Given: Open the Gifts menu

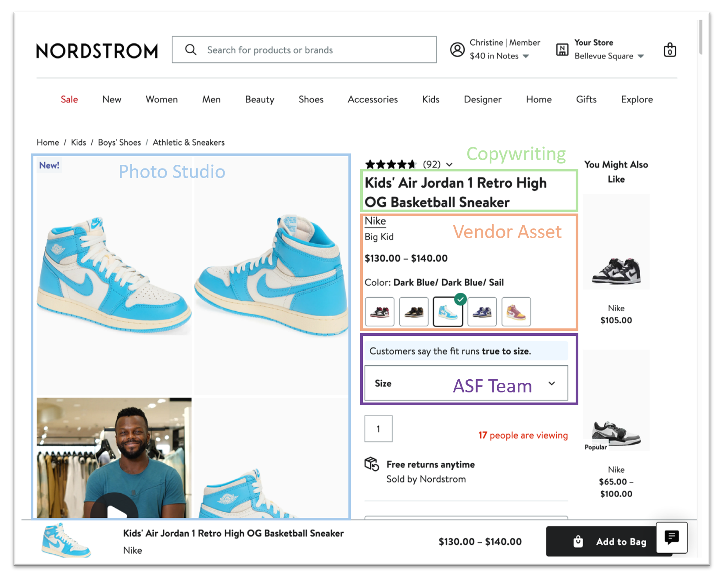Looking at the screenshot, I should pos(586,100).
